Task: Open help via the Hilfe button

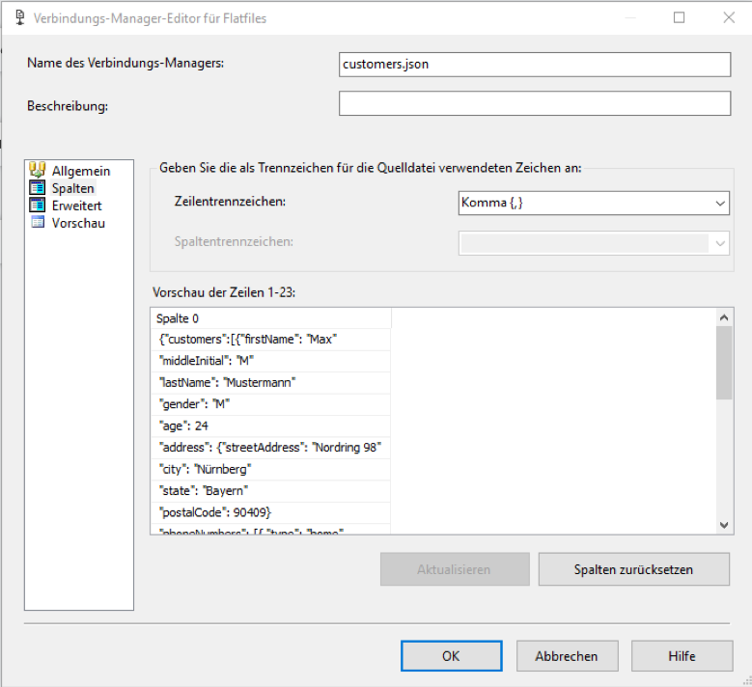Action: click(681, 656)
